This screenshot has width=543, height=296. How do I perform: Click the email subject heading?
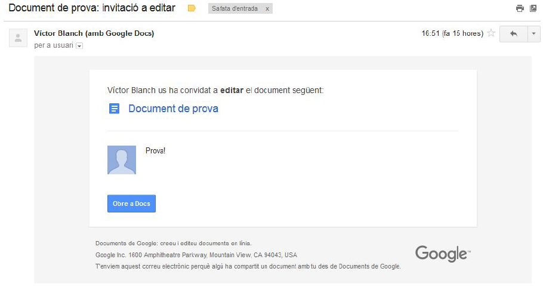91,8
